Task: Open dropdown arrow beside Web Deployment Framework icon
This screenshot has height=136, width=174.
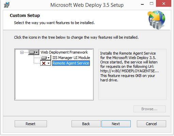Action: tap(37, 52)
